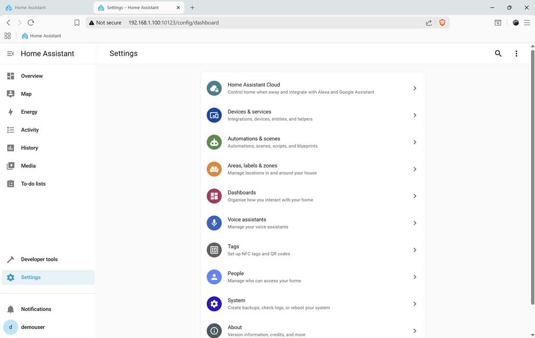Open the Map icon in sidebar

10,94
